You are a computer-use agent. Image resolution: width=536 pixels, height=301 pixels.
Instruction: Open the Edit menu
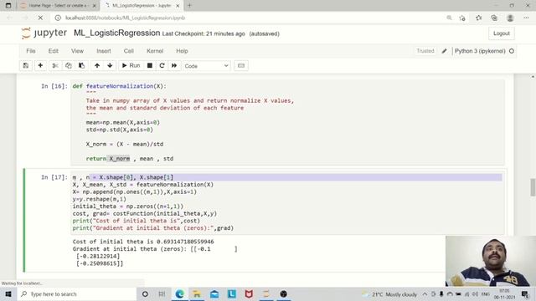click(54, 51)
